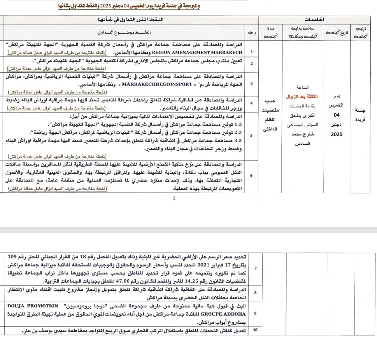The width and height of the screenshot is (377, 340).
Task: Pick the row number 6 cell
Action: [x=252, y=176]
